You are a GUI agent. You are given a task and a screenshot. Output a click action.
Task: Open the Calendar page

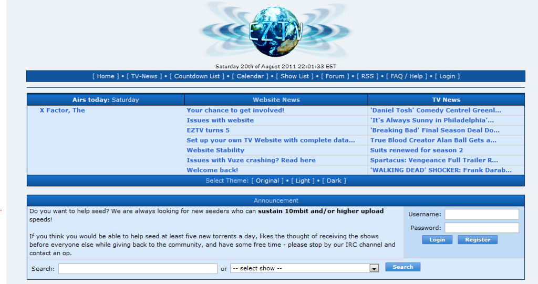tap(250, 76)
